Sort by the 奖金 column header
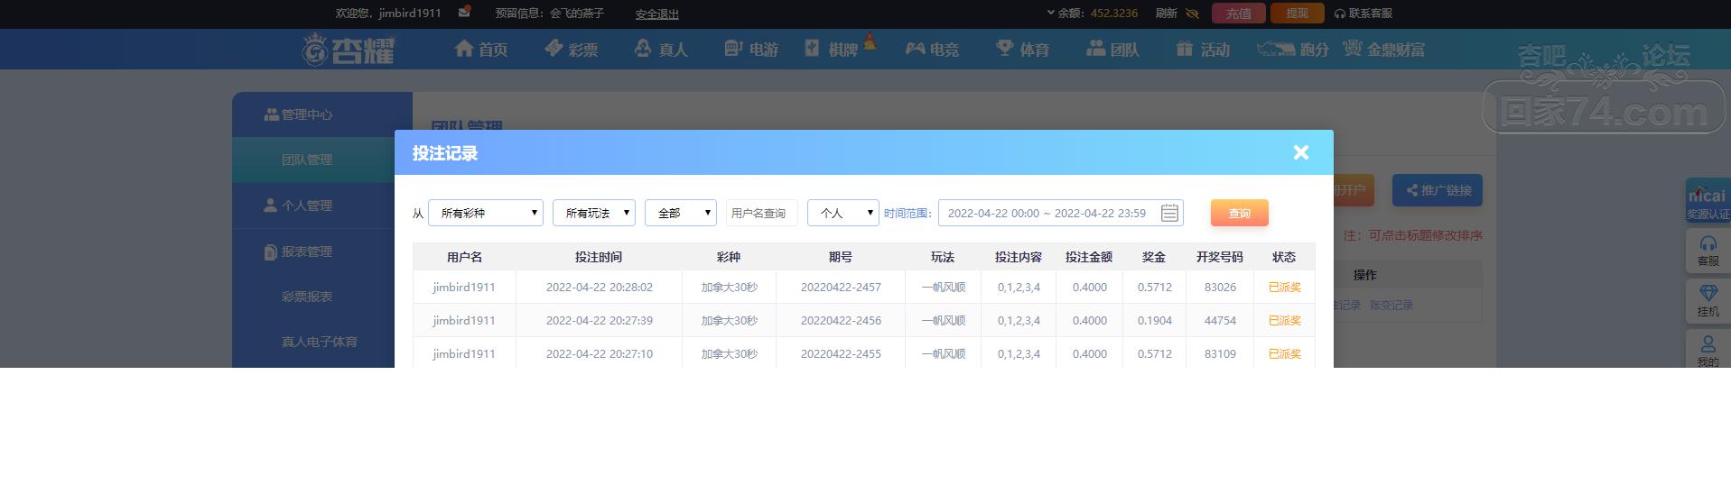 tap(1154, 257)
